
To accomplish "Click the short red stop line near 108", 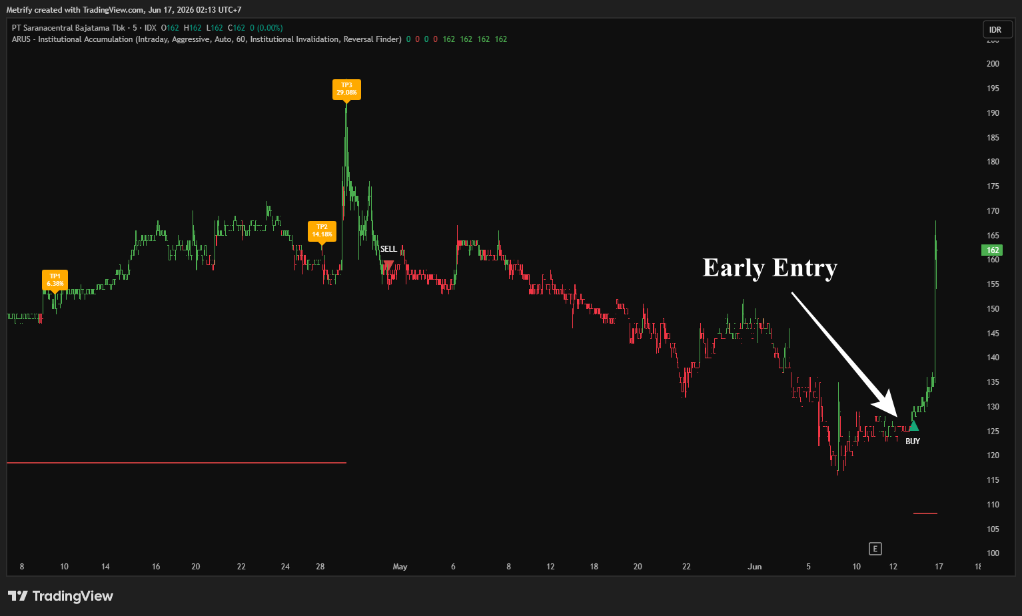I will pos(925,513).
